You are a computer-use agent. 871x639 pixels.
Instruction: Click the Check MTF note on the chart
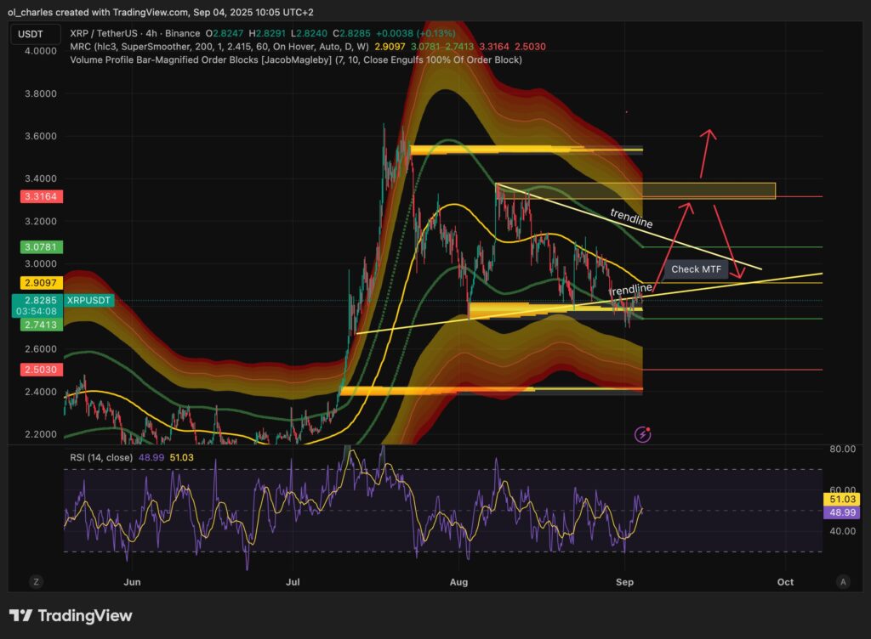coord(697,269)
